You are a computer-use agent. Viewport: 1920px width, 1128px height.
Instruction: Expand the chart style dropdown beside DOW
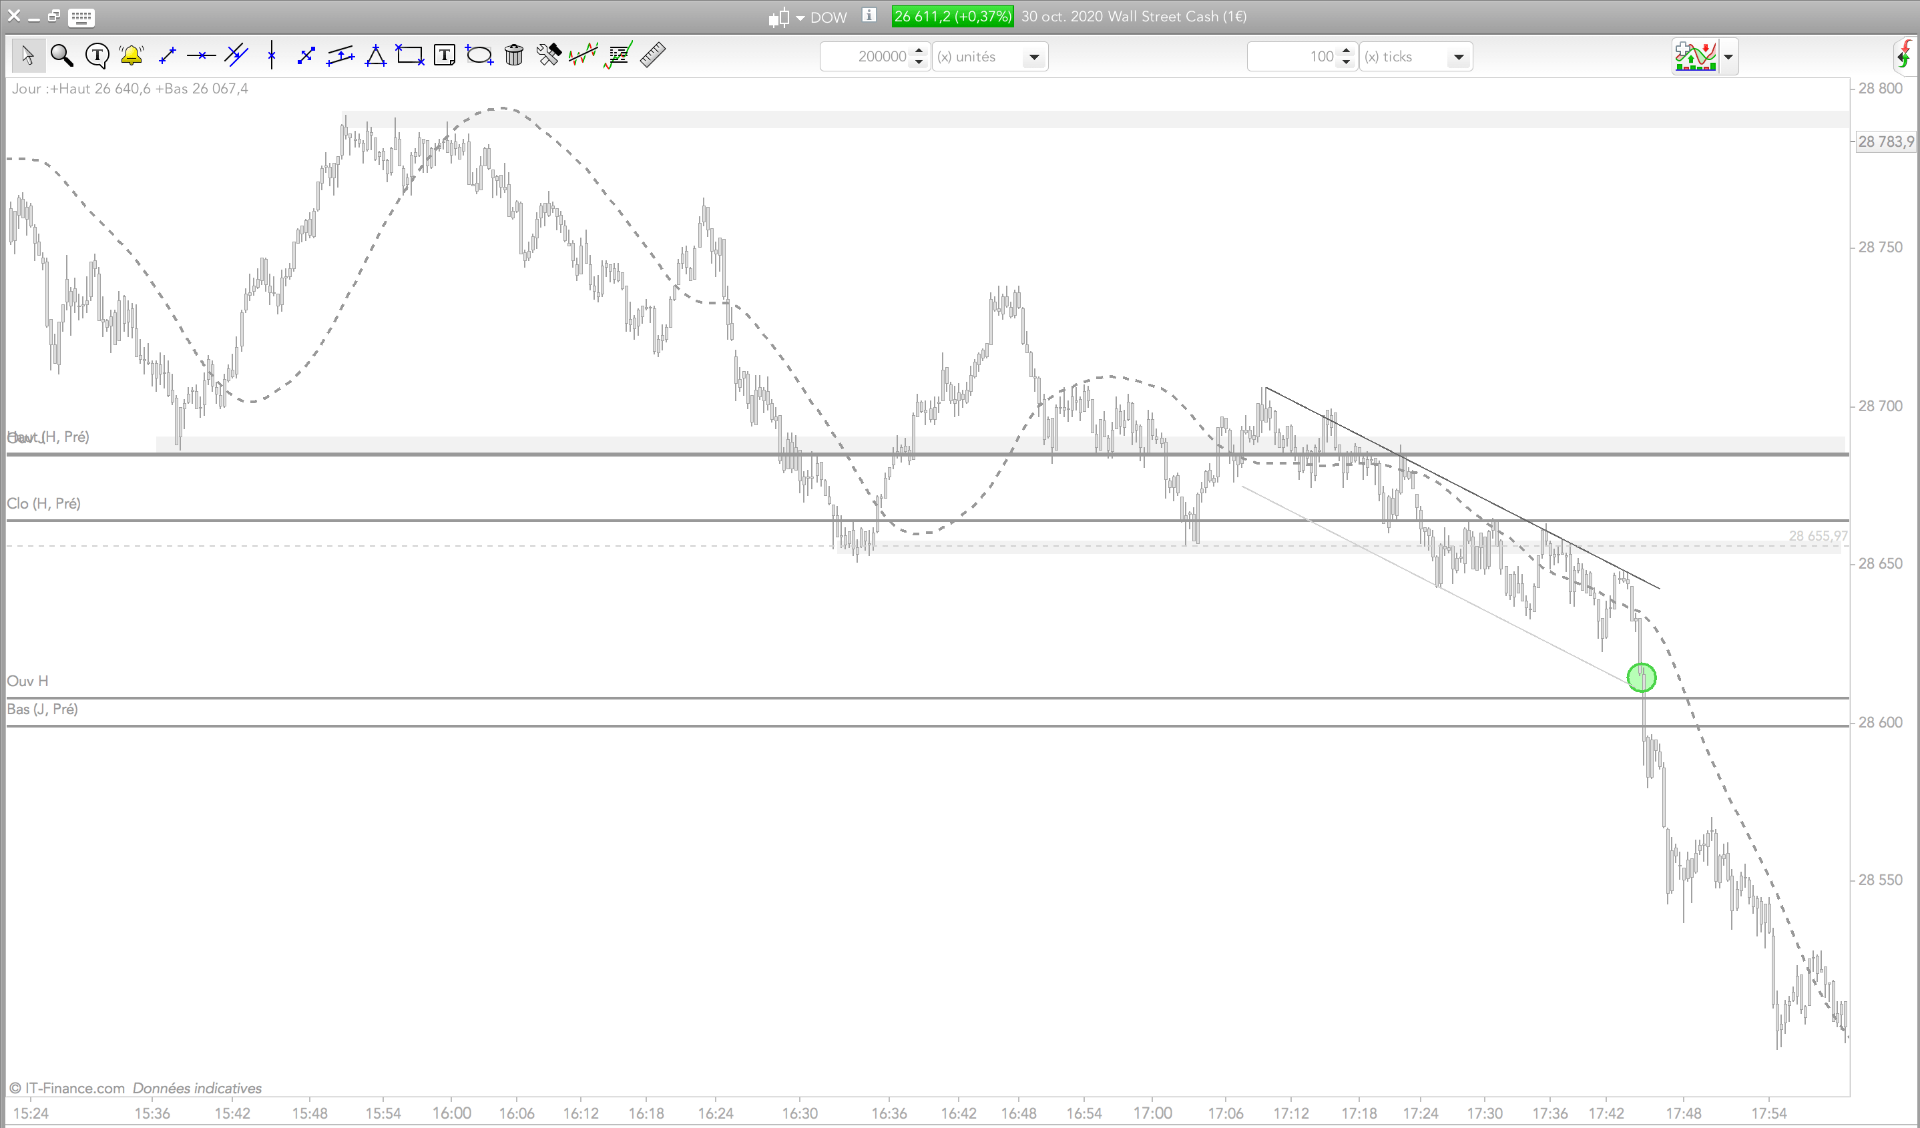point(800,17)
